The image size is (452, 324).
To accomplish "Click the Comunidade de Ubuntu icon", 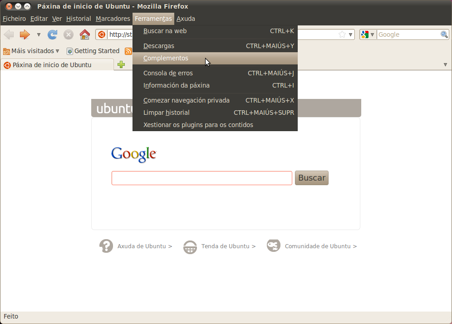I will click(274, 245).
